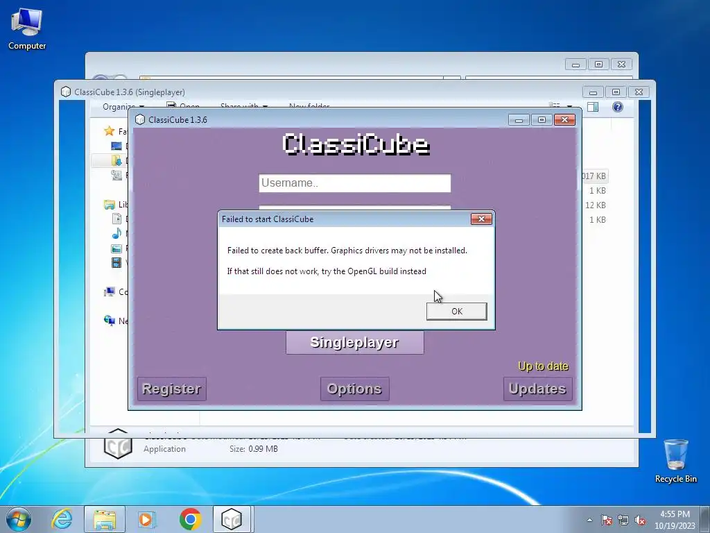Select the Libraries icon in Explorer sidebar

coord(109,205)
